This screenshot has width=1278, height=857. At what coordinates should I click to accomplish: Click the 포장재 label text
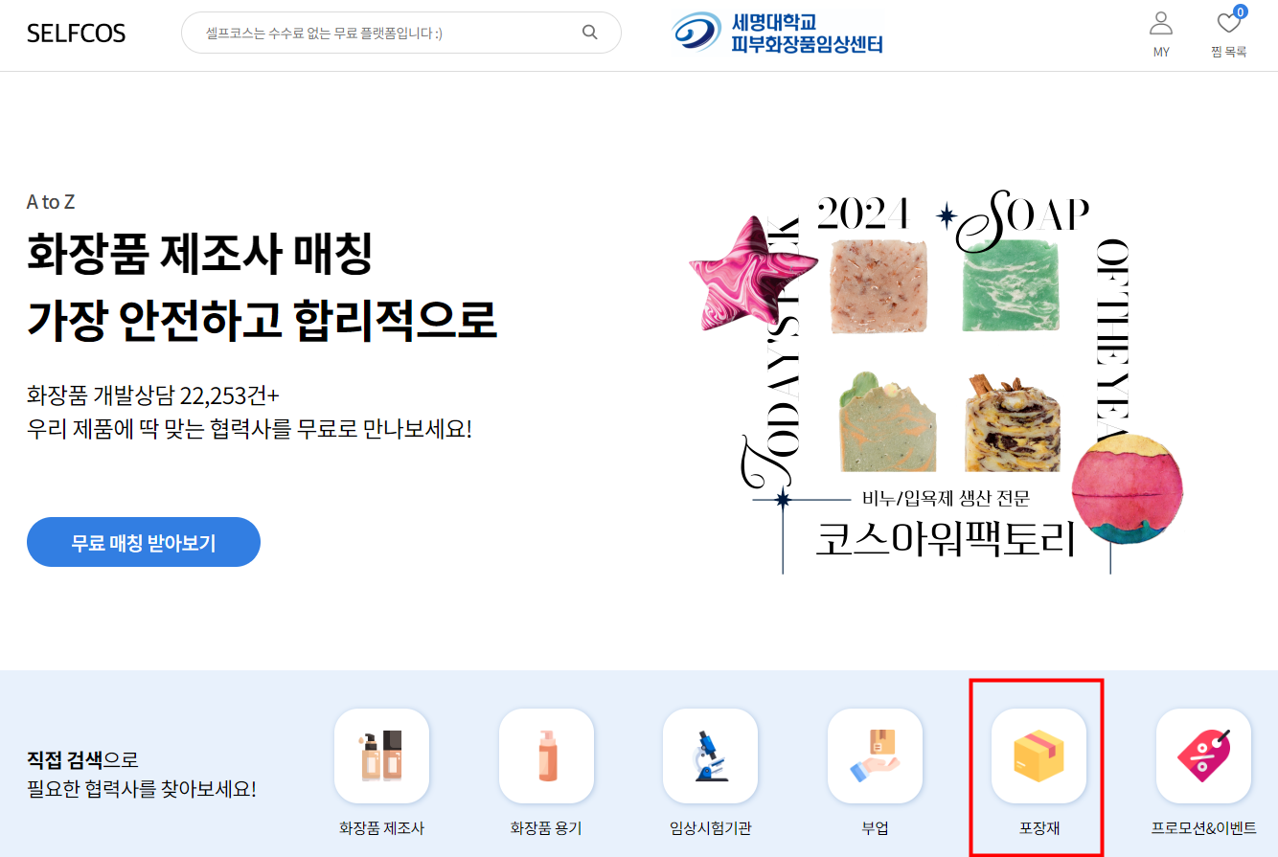1038,828
